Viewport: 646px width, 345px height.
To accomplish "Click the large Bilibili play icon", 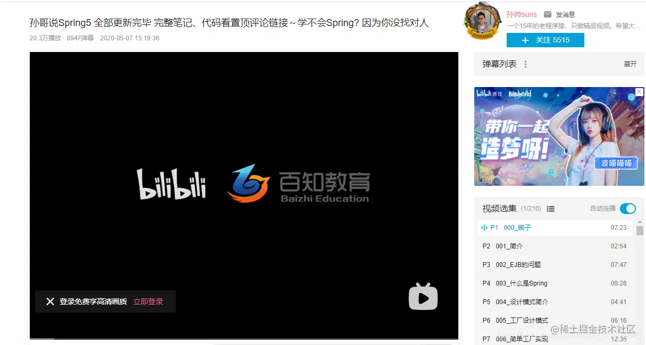I will pos(423,297).
